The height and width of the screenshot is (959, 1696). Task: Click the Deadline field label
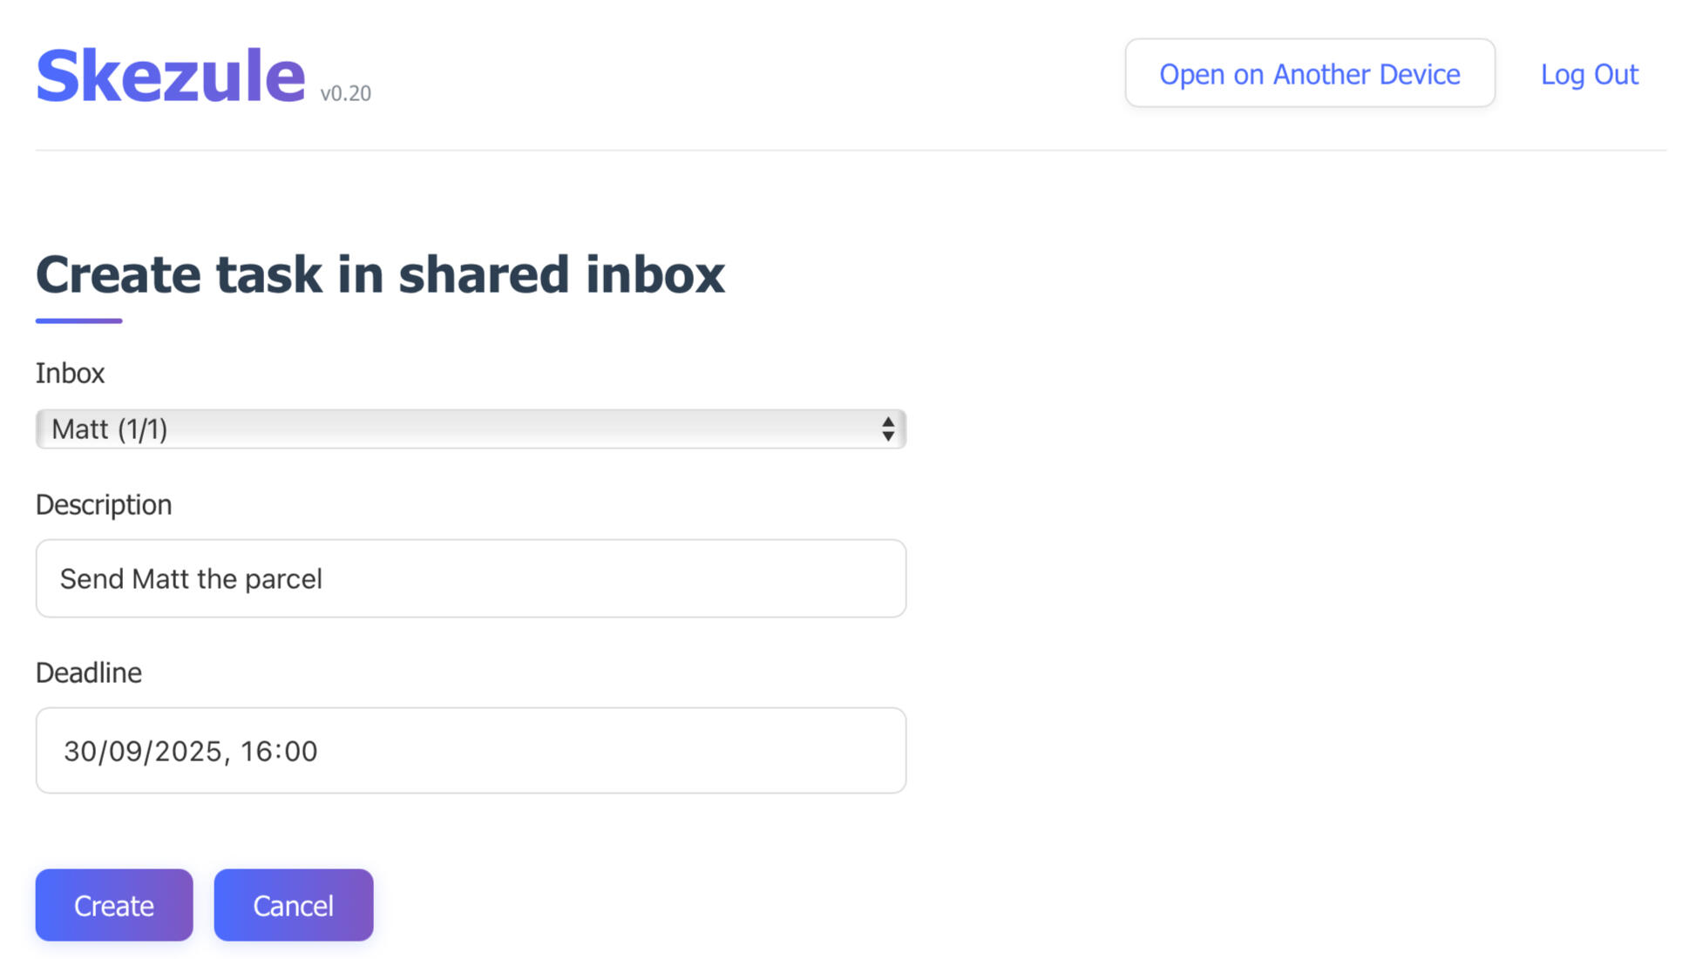click(x=88, y=672)
